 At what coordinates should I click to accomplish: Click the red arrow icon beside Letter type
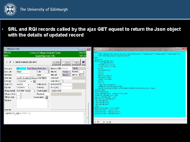[x=34, y=81]
